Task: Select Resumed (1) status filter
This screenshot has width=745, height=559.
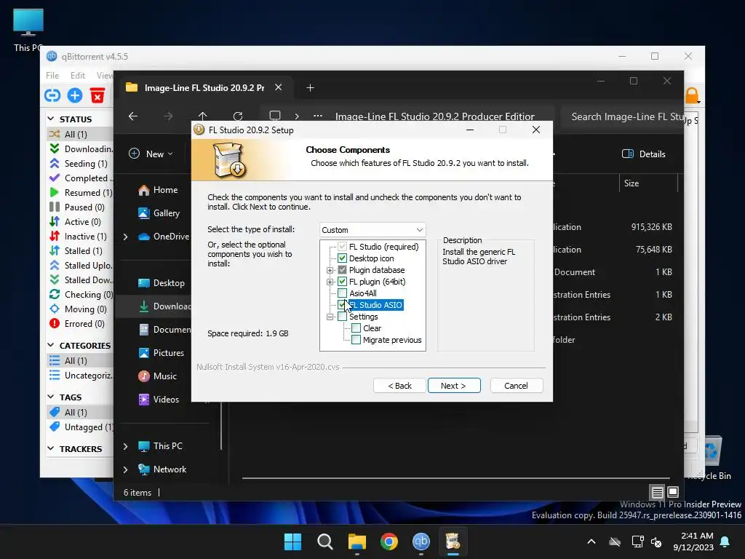Action: 81,192
